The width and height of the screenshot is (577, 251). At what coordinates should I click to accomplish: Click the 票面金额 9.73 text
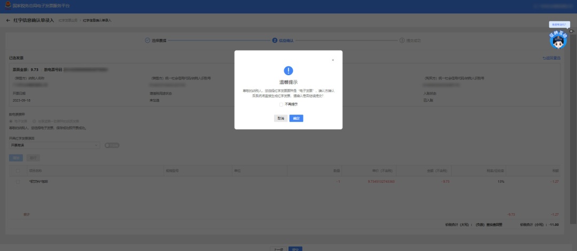[x=26, y=69]
